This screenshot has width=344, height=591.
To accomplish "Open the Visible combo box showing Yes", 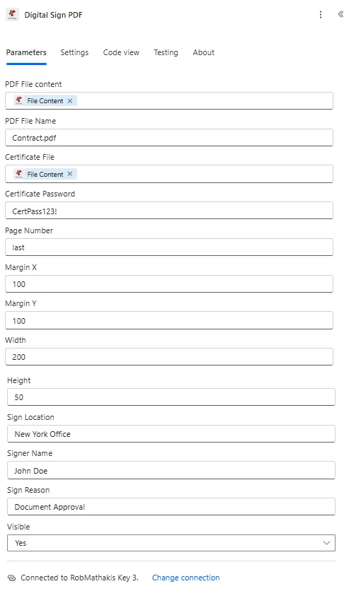I will pos(171,543).
